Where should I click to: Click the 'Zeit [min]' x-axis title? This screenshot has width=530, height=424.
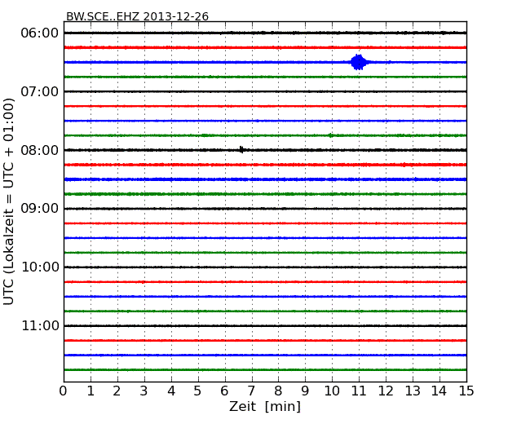pyautogui.click(x=264, y=407)
